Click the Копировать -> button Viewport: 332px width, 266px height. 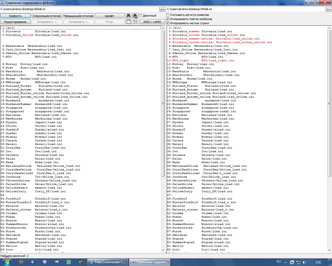47,22
